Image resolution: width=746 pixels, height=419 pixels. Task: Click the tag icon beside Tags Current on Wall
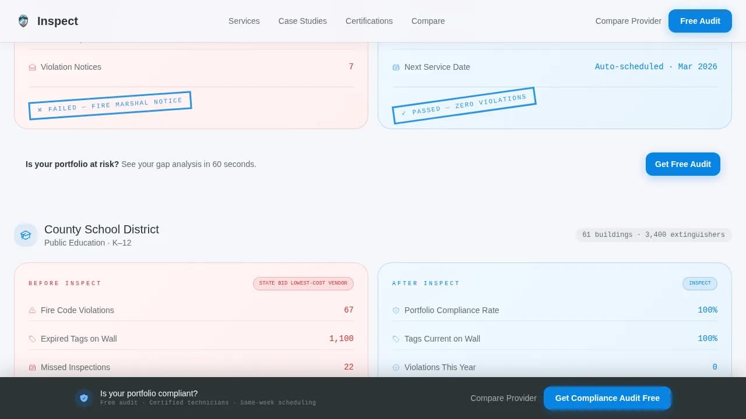[x=396, y=339]
